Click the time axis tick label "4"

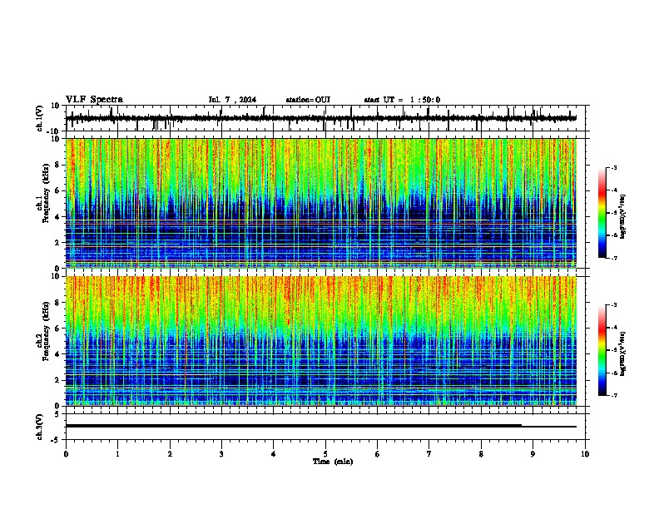(x=274, y=454)
